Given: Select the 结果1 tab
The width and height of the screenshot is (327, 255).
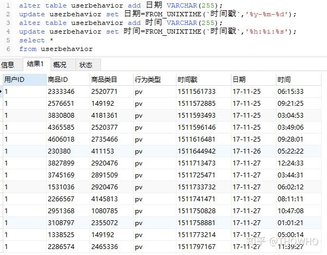Looking at the screenshot, I should (x=35, y=65).
